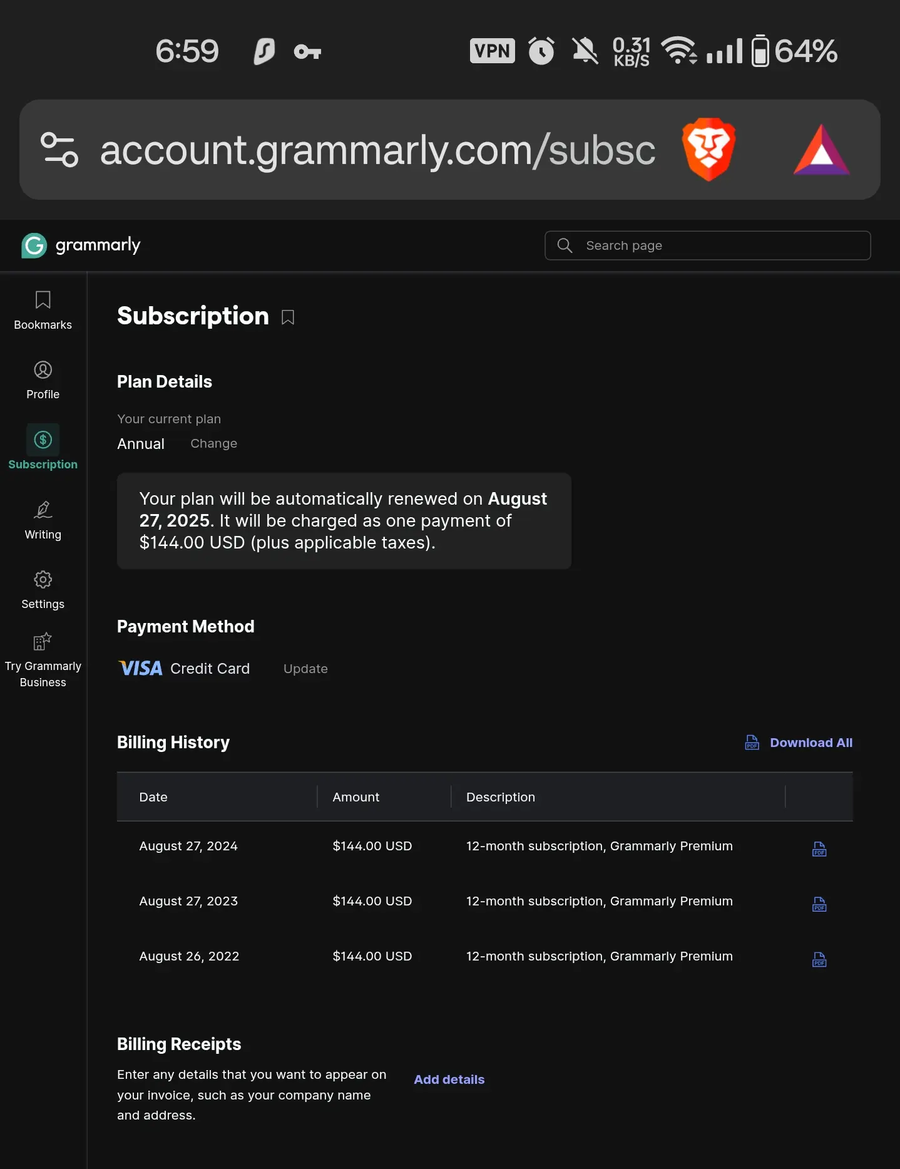The image size is (900, 1169).
Task: Click the 2022 row's subscription description
Action: tap(599, 956)
